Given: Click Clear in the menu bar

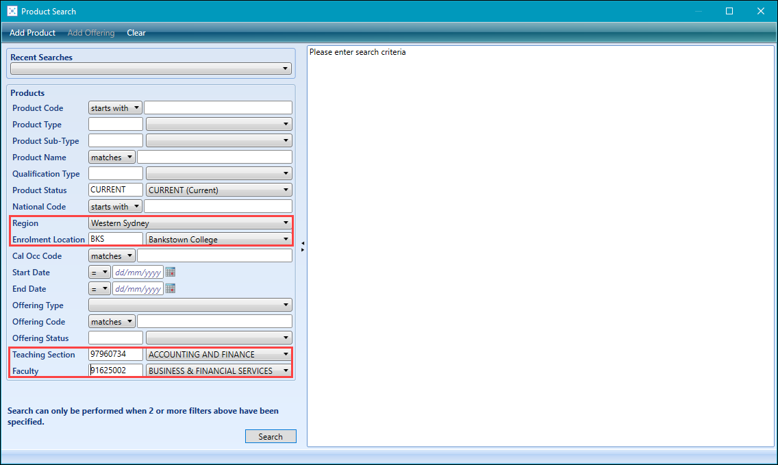Looking at the screenshot, I should point(136,33).
